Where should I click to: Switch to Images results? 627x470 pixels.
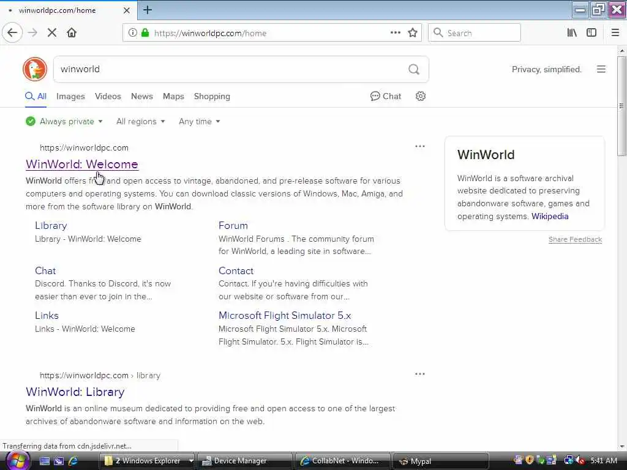71,96
